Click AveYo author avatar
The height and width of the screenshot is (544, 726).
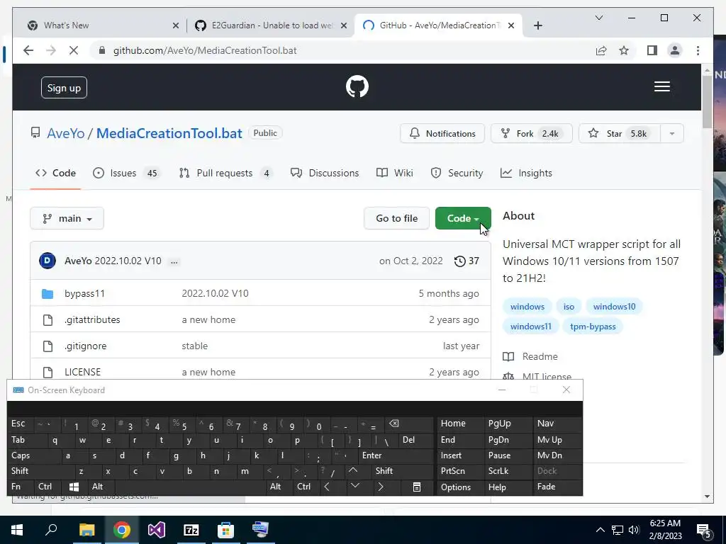click(48, 261)
